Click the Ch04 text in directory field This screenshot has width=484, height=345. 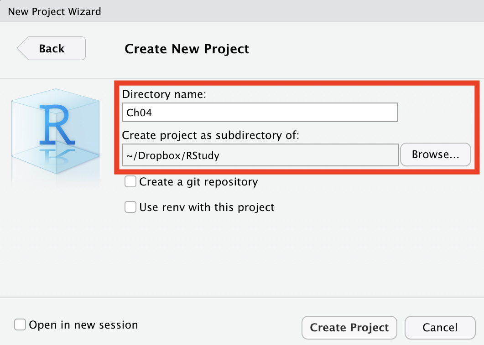tap(139, 113)
